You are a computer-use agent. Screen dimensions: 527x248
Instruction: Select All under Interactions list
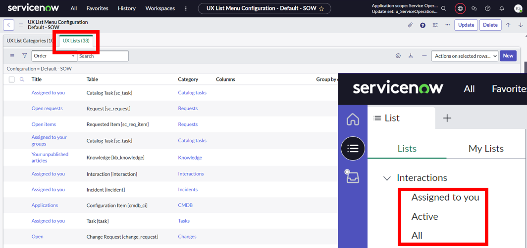417,236
